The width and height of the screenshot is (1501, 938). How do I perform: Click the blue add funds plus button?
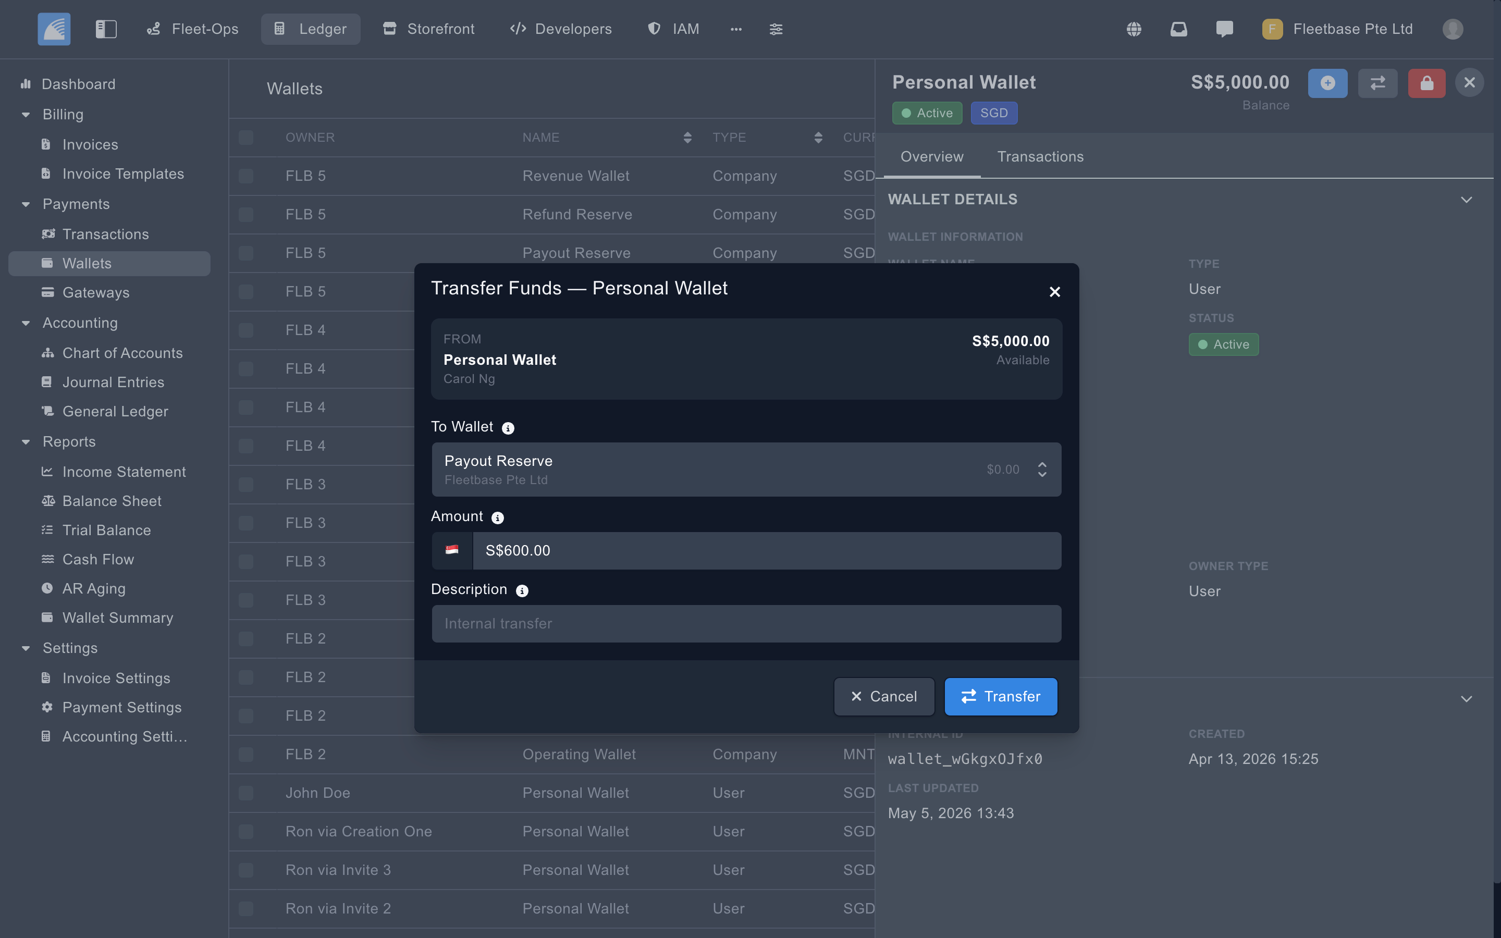[1327, 82]
